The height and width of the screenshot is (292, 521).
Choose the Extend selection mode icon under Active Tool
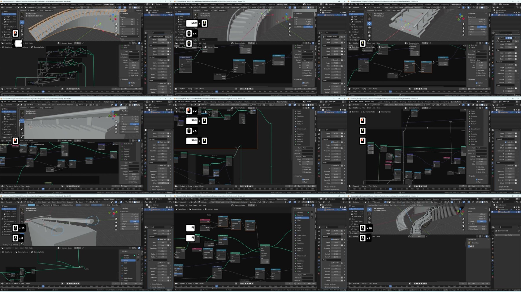coord(471,246)
